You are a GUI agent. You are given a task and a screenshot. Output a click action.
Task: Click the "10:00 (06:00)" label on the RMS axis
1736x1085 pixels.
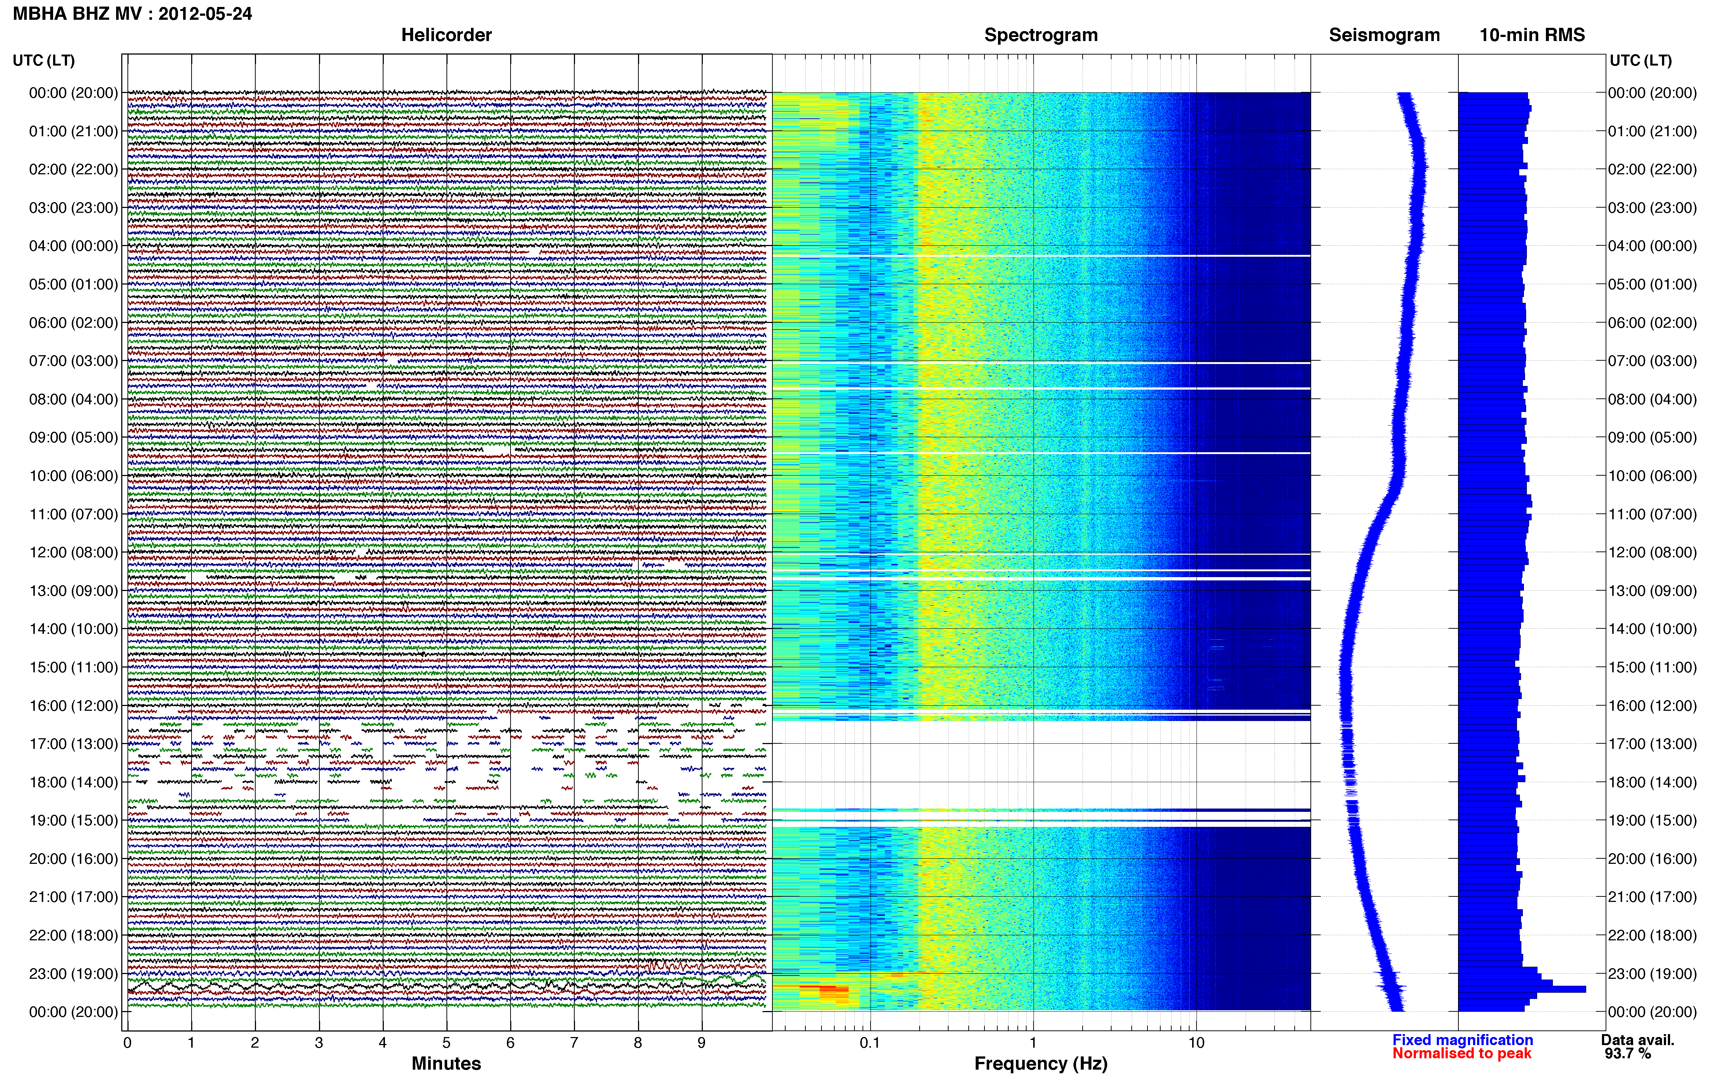(1652, 476)
